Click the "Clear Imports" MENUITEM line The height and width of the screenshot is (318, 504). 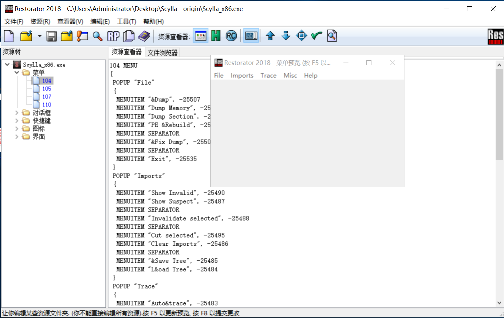tap(172, 244)
